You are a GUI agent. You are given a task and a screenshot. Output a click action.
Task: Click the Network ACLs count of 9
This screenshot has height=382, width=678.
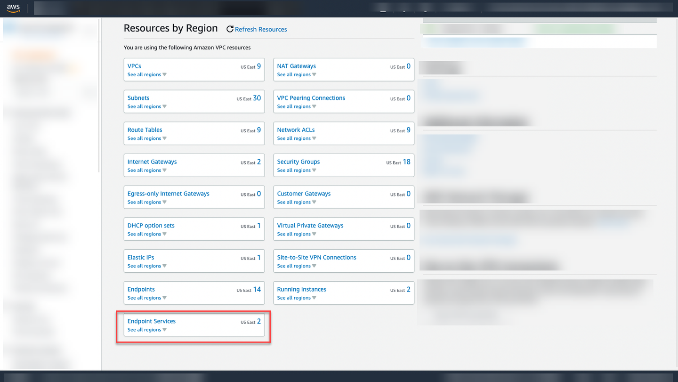408,130
